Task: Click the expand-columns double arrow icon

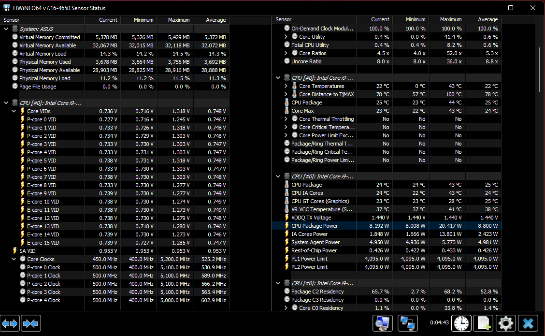Action: pos(10,323)
